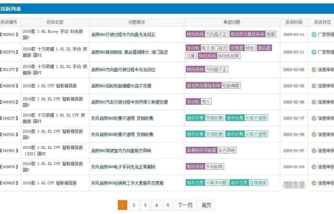
Task: Click complaint number 【441561】
Action: 9,151
